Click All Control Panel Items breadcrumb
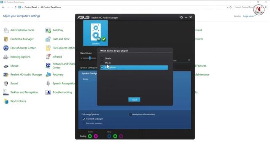 click(51, 7)
